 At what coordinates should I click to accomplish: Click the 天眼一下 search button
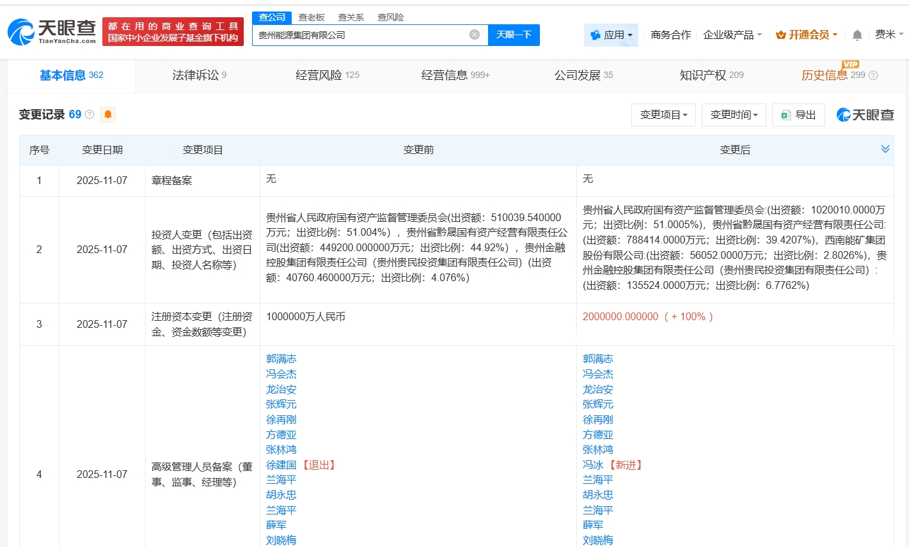point(514,35)
